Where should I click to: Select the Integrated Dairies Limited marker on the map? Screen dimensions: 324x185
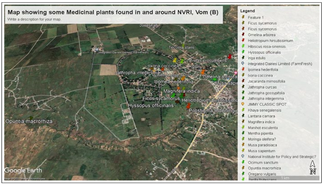[97, 49]
